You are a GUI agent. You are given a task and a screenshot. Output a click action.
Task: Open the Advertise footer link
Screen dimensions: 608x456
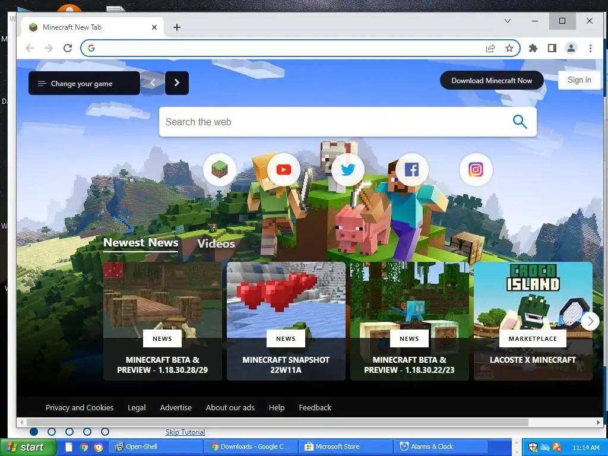coord(176,407)
